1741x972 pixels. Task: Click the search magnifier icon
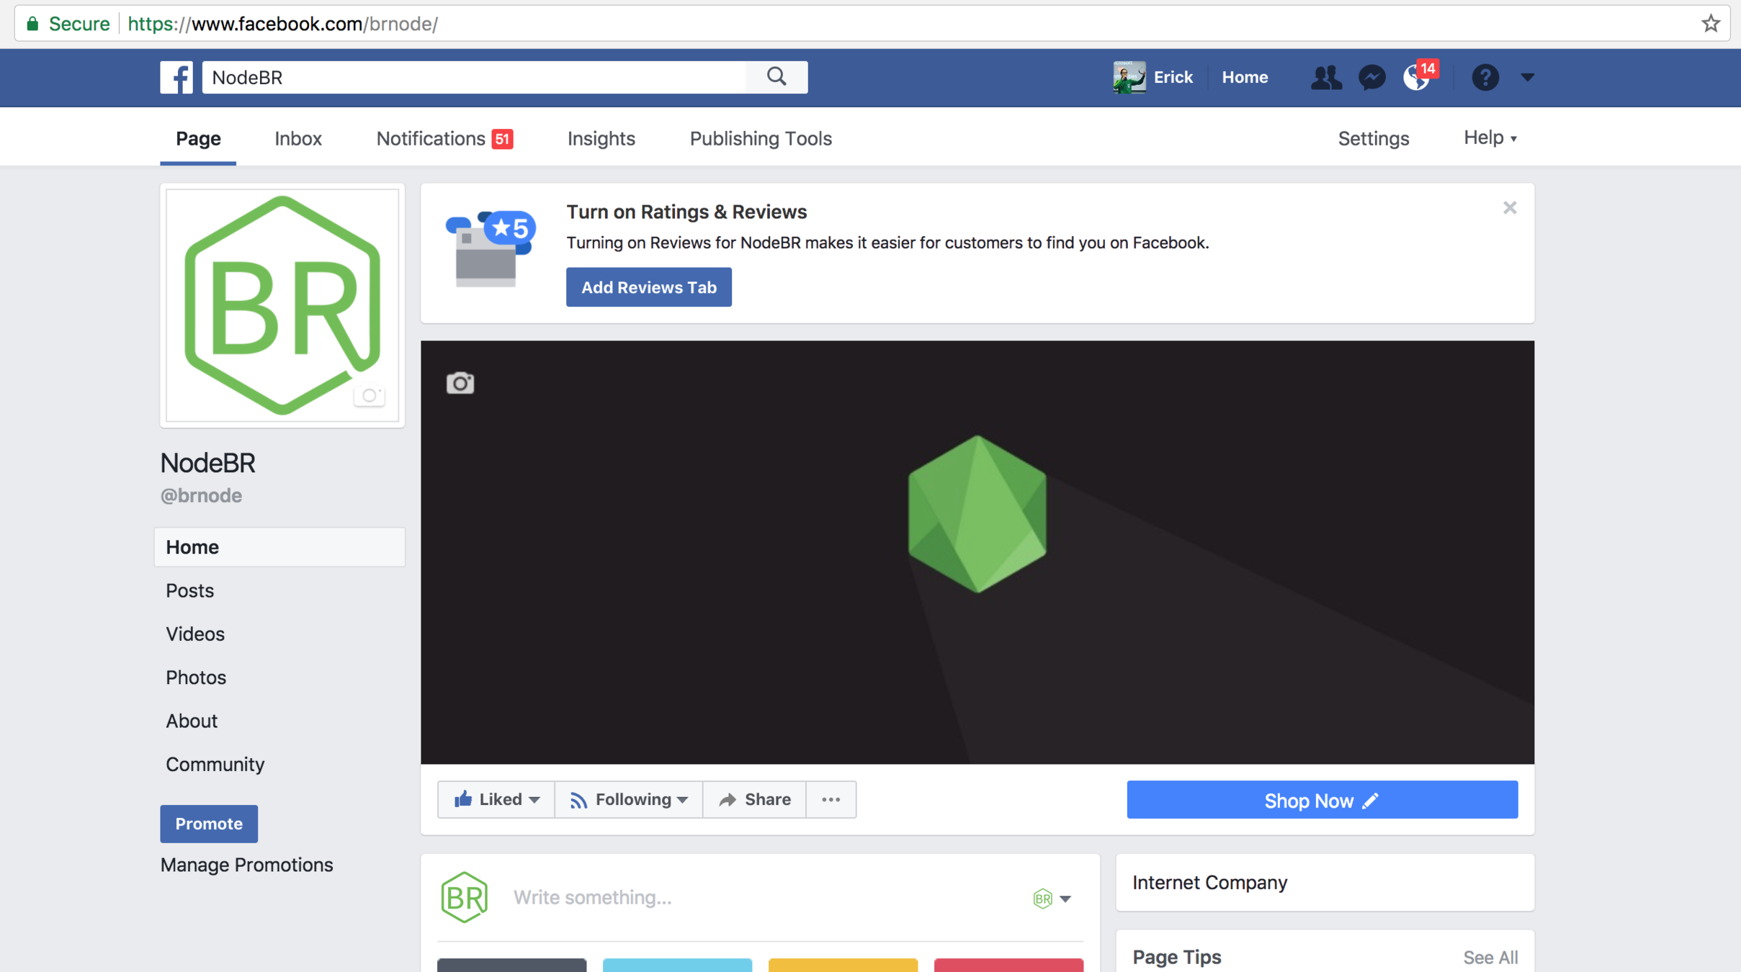(x=776, y=76)
